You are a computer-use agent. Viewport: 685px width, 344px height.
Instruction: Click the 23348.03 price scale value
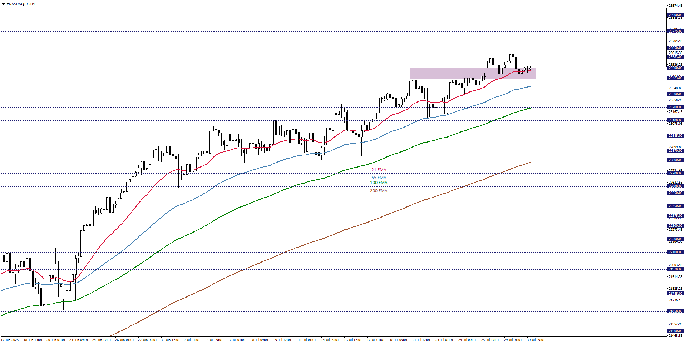[676, 88]
